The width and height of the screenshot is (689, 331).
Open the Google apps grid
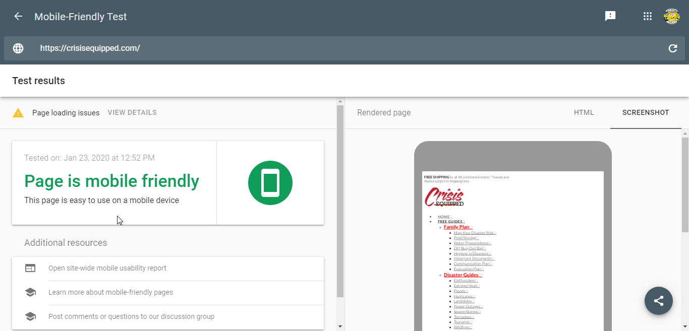pos(648,16)
